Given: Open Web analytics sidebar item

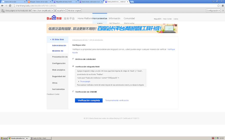Looking at the screenshot, I should (x=58, y=70).
